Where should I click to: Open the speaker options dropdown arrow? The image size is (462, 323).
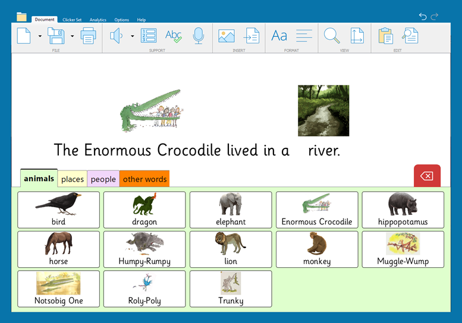tap(132, 36)
